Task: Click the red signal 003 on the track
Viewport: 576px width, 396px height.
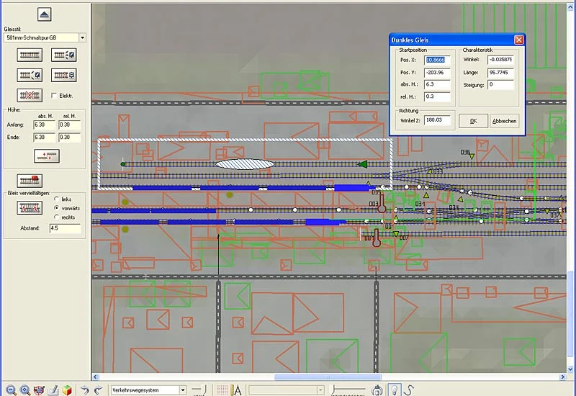Action: tap(382, 204)
